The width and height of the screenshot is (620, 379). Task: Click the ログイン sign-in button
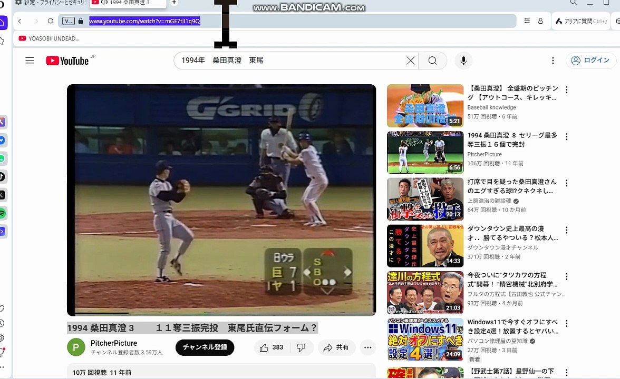[590, 61]
